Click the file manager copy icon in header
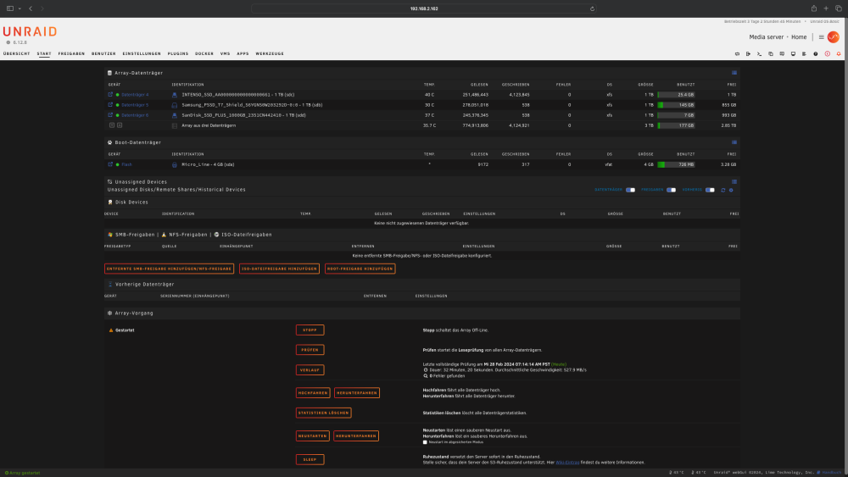848x477 pixels. (771, 54)
